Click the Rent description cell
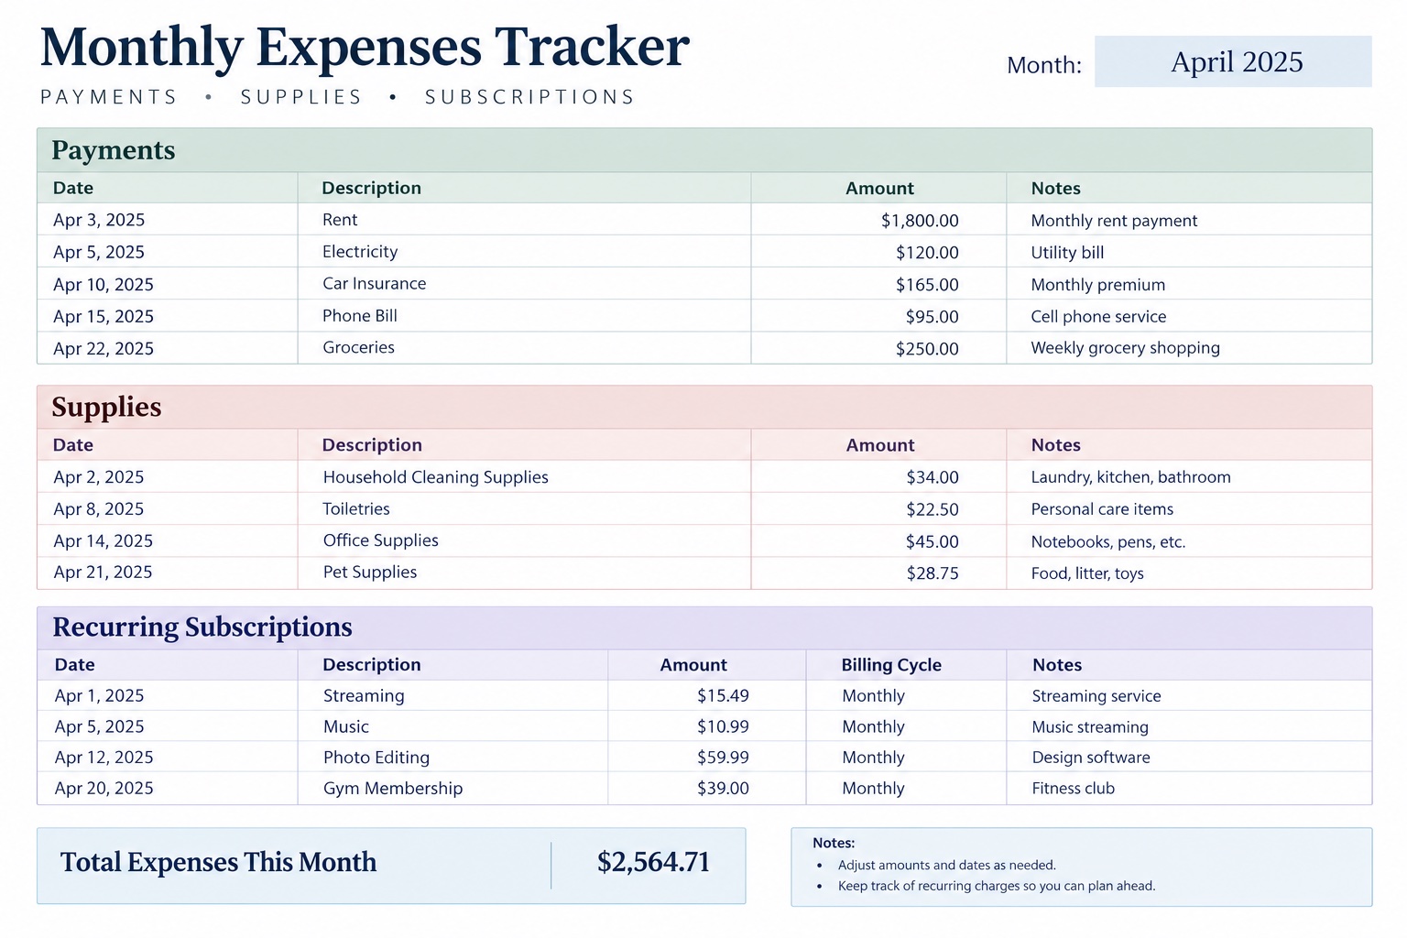 point(524,220)
